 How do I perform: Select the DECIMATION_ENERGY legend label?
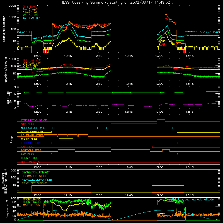click(36, 172)
